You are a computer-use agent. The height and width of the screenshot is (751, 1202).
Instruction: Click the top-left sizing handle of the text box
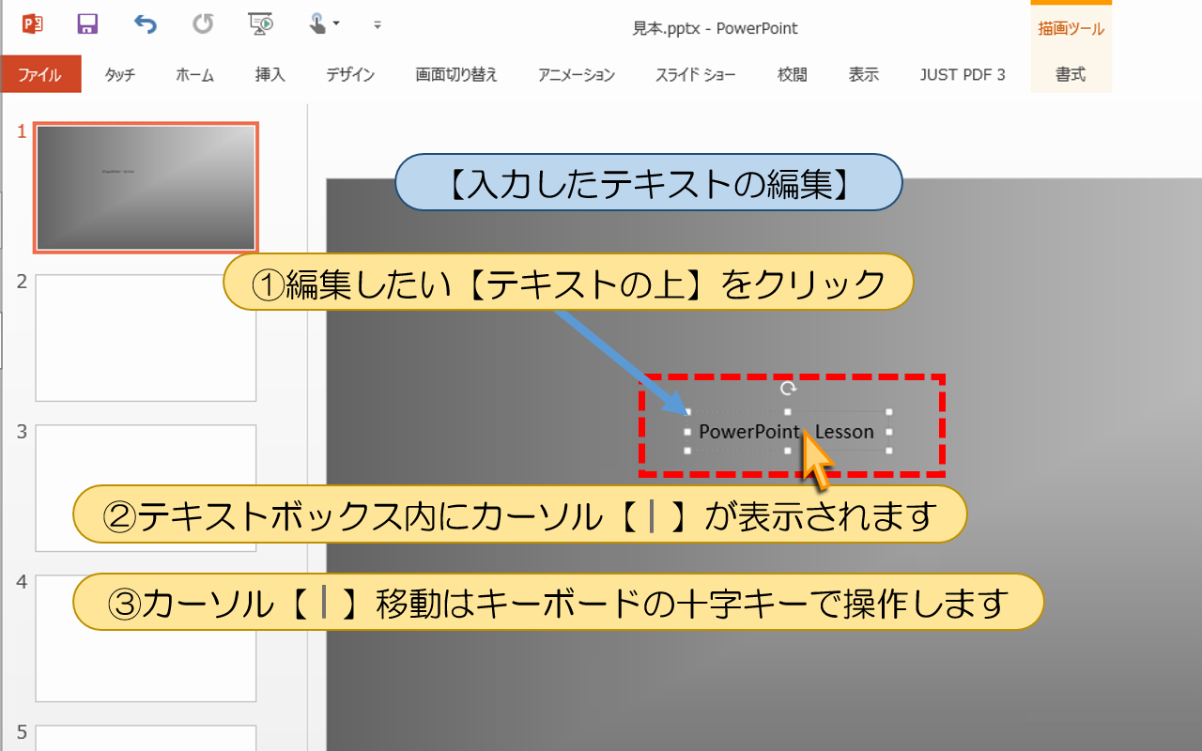[x=687, y=412]
